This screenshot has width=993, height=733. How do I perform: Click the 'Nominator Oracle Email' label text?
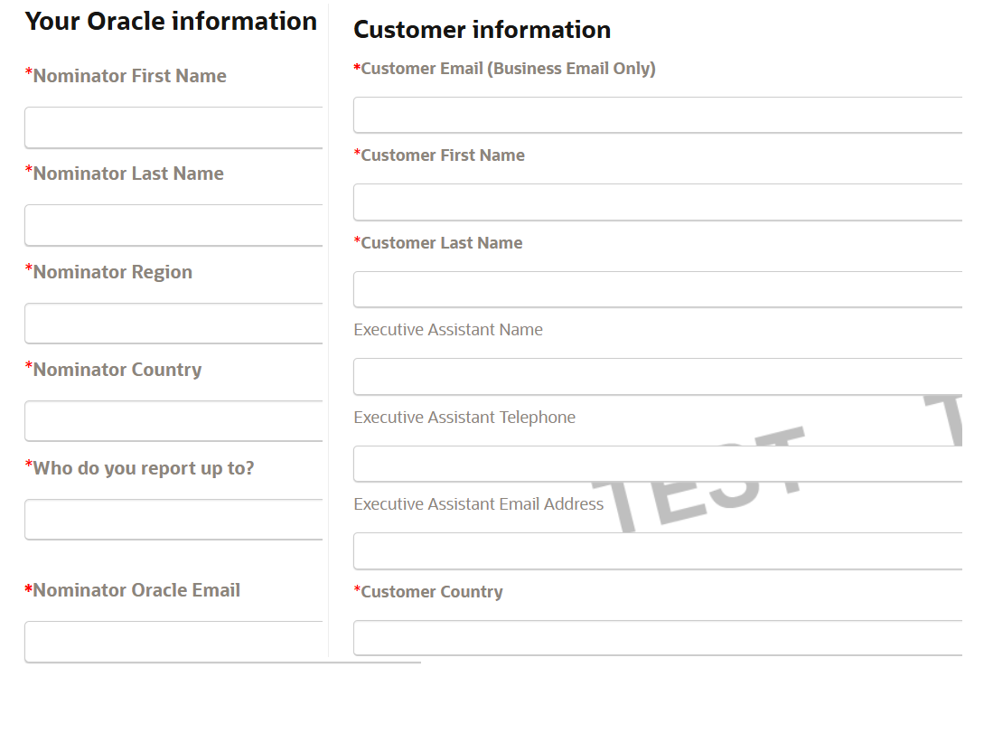pyautogui.click(x=136, y=590)
